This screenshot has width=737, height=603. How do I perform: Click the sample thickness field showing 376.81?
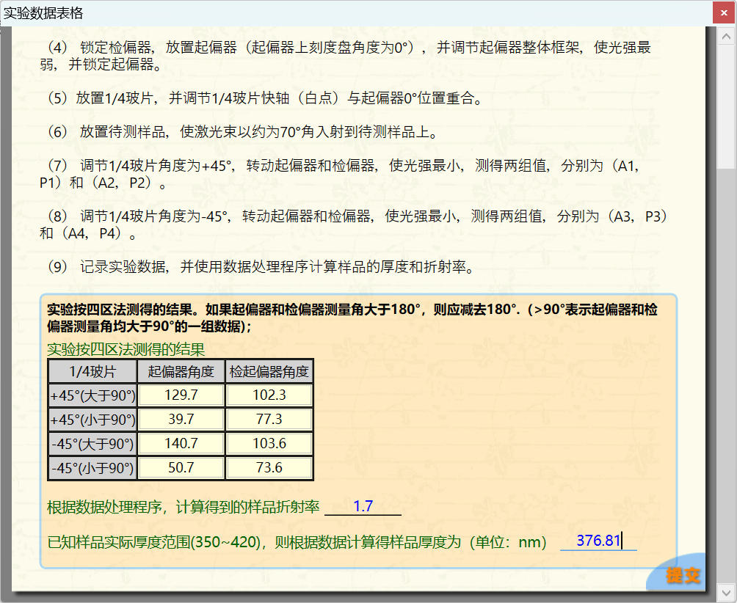click(x=598, y=541)
